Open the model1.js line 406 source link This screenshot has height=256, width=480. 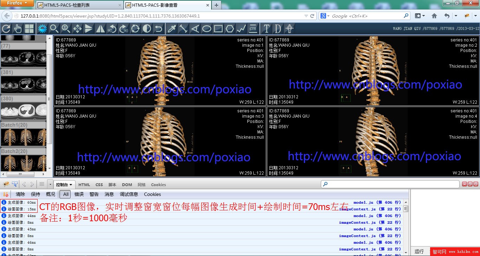(377, 202)
